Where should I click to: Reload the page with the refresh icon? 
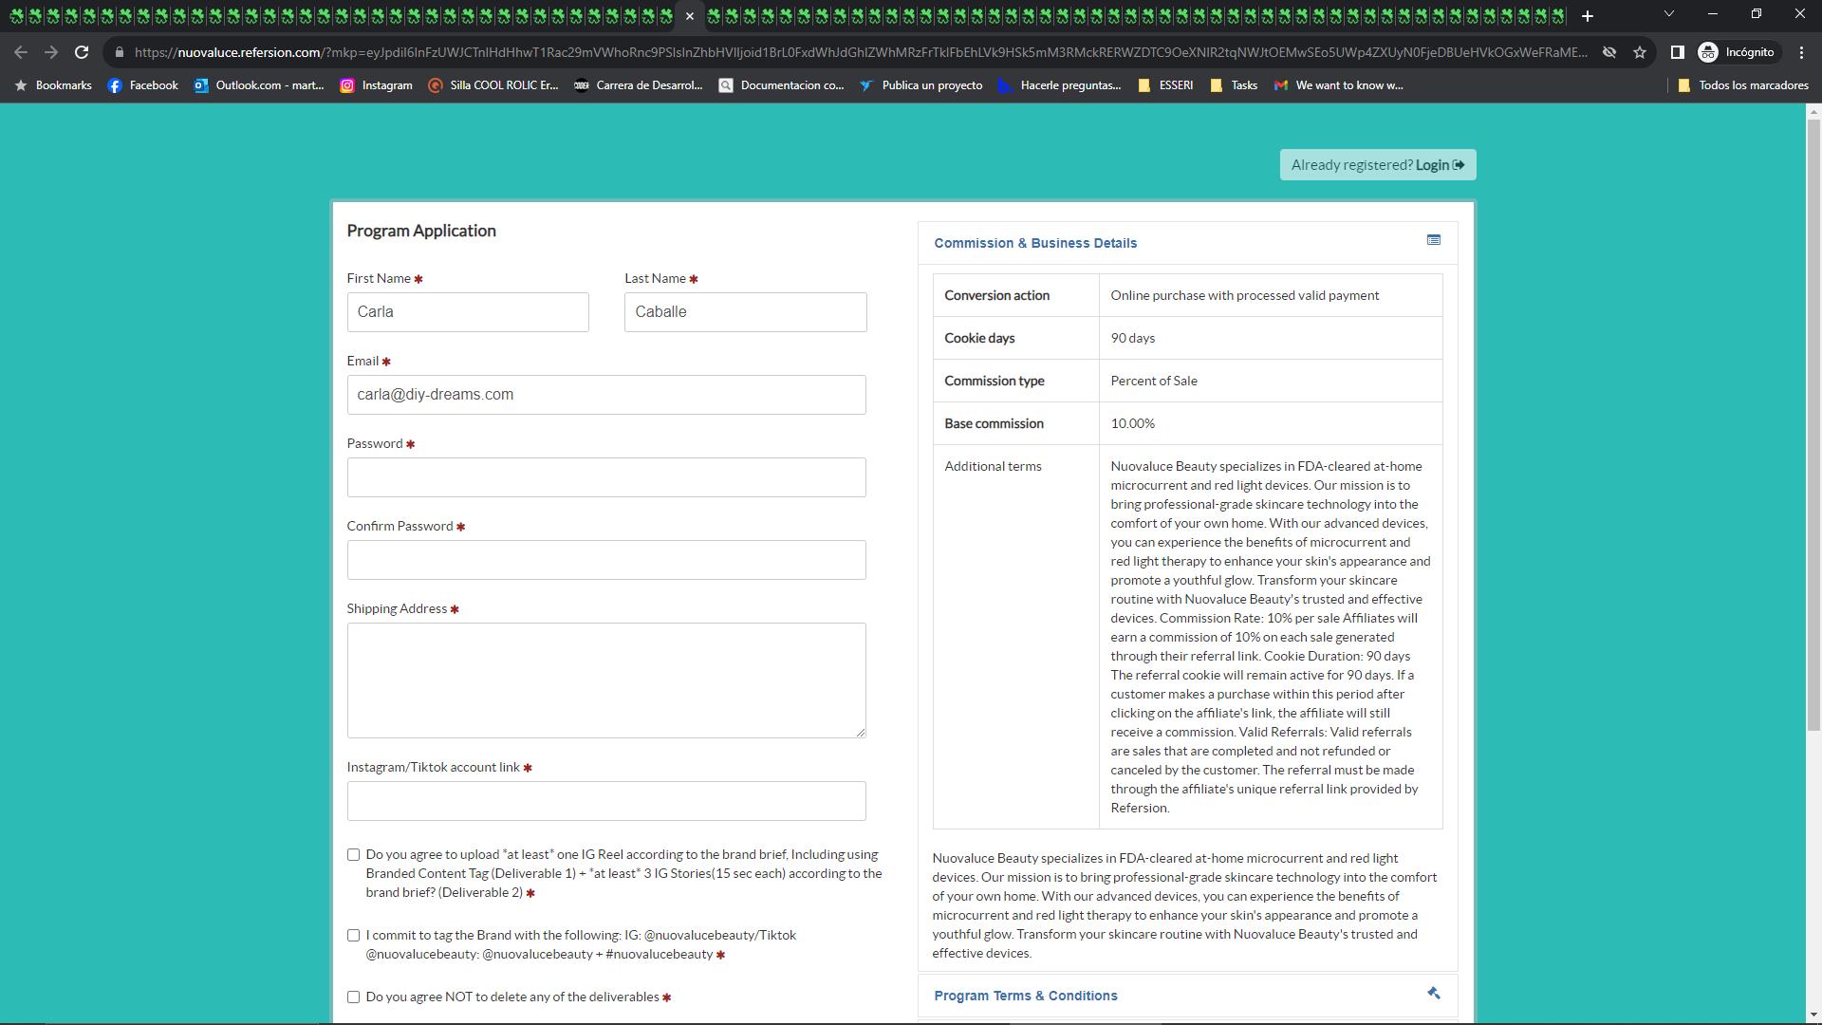[82, 52]
